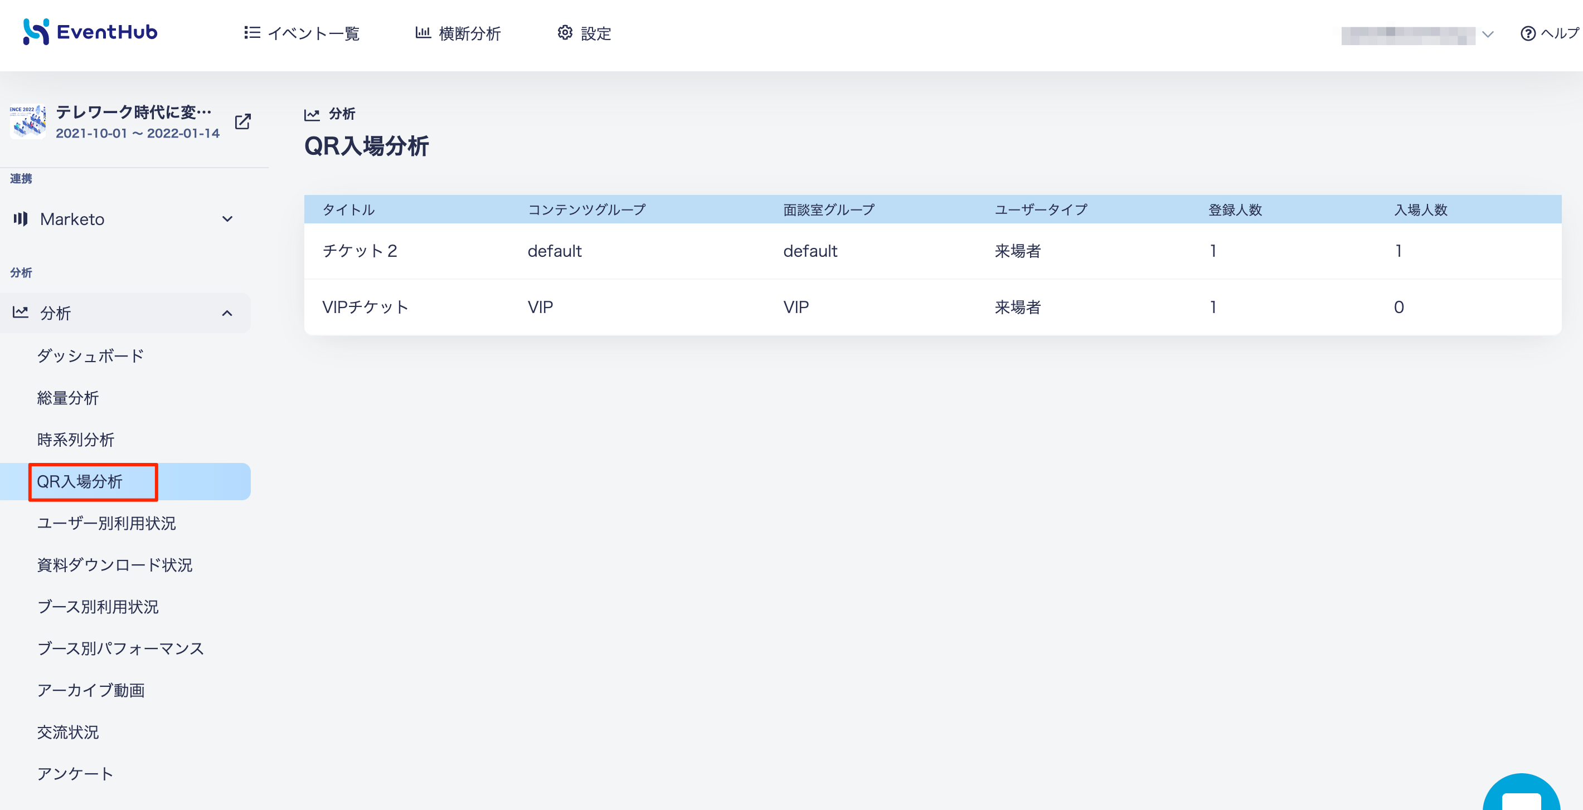Open ダッシュボード in the sidebar

click(90, 355)
